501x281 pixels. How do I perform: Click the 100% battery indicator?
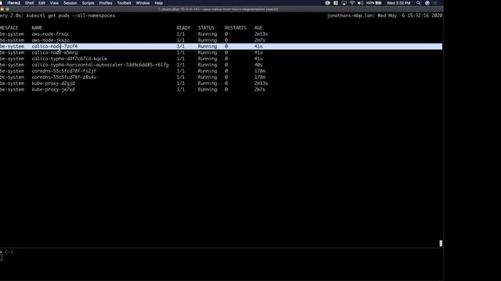point(374,3)
